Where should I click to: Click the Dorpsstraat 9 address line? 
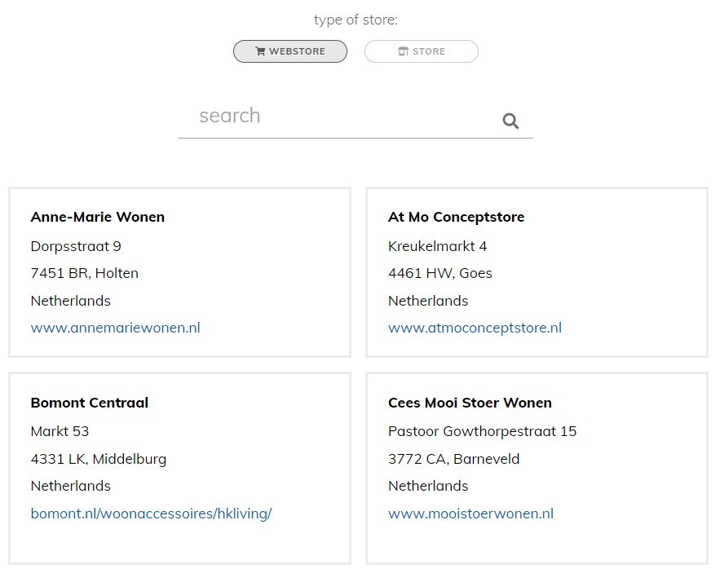coord(76,246)
